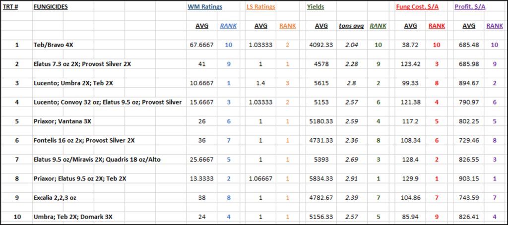Screen dimensions: 508x225
Task: Select the TRT # header cell
Action: (11, 7)
